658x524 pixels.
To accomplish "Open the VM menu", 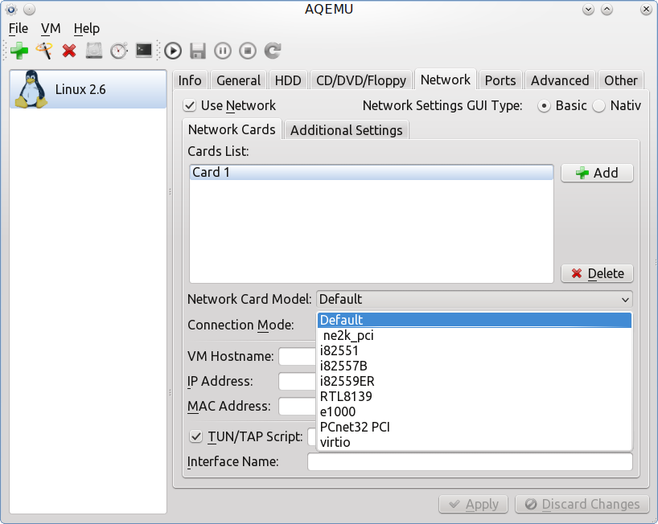I will 51,28.
